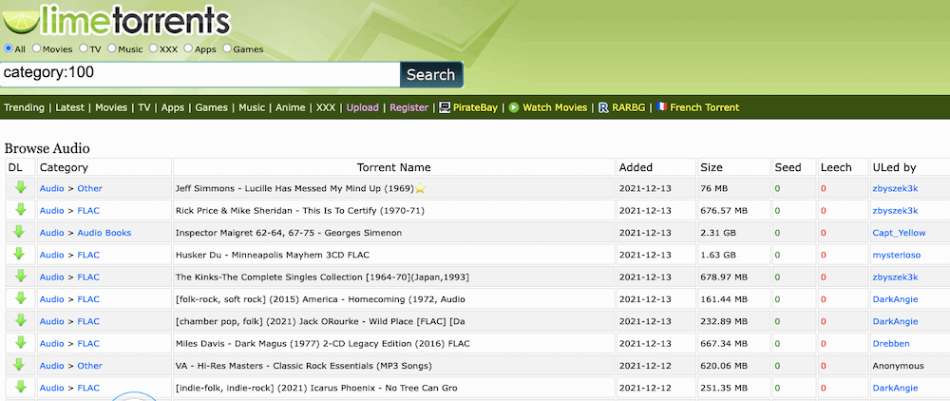This screenshot has height=401, width=950.
Task: Download Icarus Phoenix torrent via green arrow
Action: tap(21, 387)
